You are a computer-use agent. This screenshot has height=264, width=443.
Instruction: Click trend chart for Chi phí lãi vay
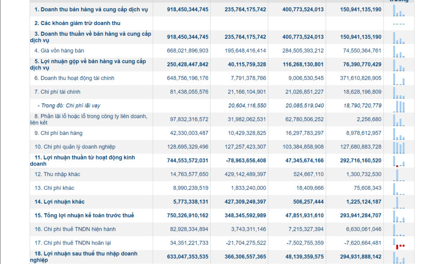(398, 107)
